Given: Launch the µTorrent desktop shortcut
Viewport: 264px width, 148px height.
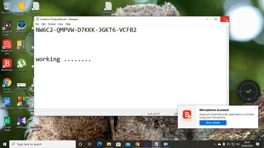Looking at the screenshot, I should point(21,65).
